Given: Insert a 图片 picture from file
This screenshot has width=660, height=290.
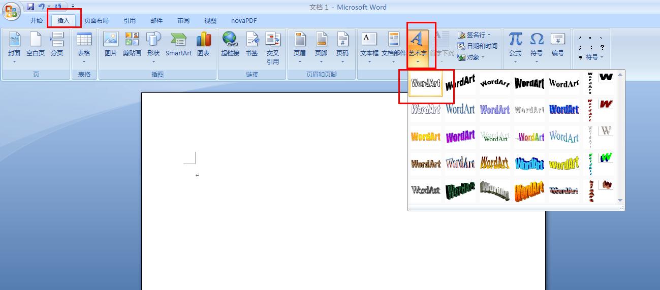Looking at the screenshot, I should 110,44.
